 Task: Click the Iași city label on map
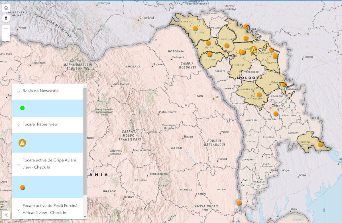[217, 97]
